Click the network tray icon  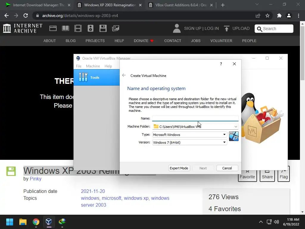tap(269, 222)
